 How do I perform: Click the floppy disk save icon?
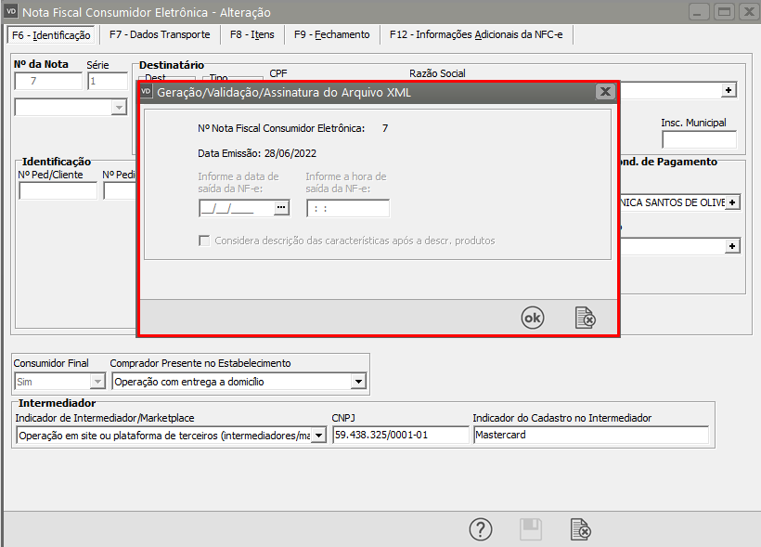530,529
